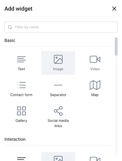Click the 'Add widget' panel title
The image size is (122, 161).
point(18,9)
